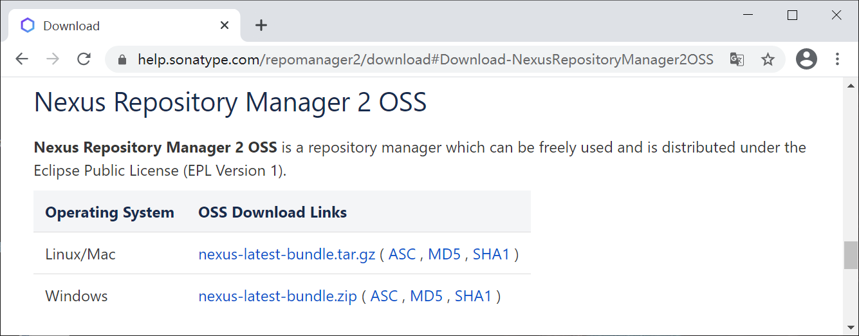Close the Download tab

click(x=225, y=26)
